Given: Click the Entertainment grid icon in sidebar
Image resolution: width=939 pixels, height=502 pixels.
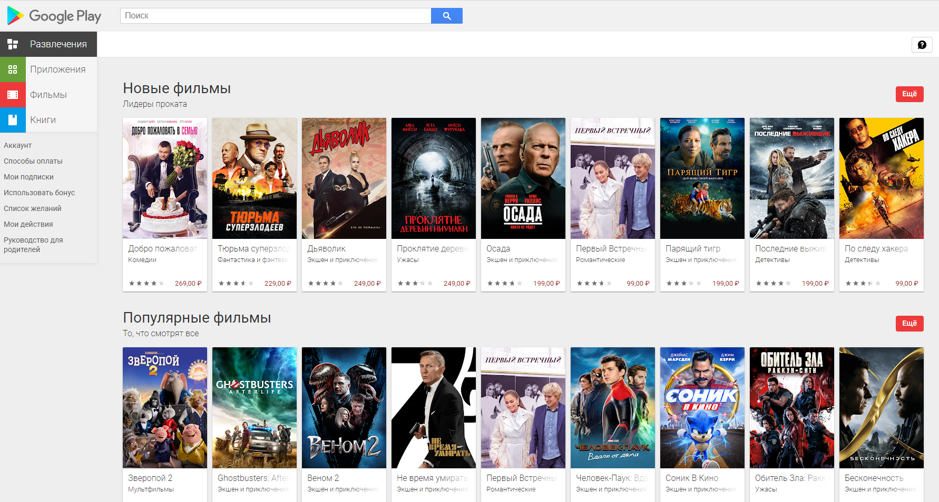Looking at the screenshot, I should coord(13,44).
